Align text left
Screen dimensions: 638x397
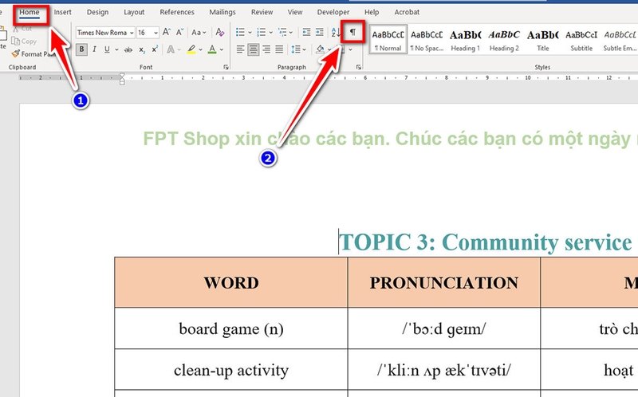(x=241, y=49)
